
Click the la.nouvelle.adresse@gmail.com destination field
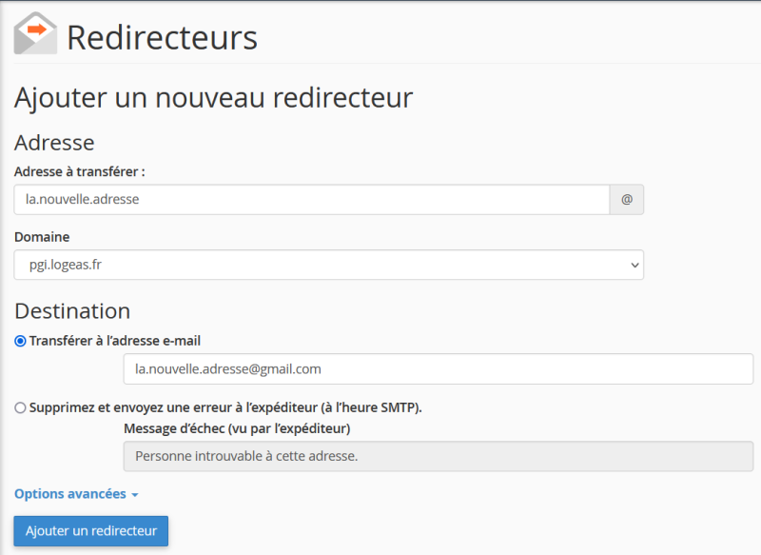[x=438, y=368]
